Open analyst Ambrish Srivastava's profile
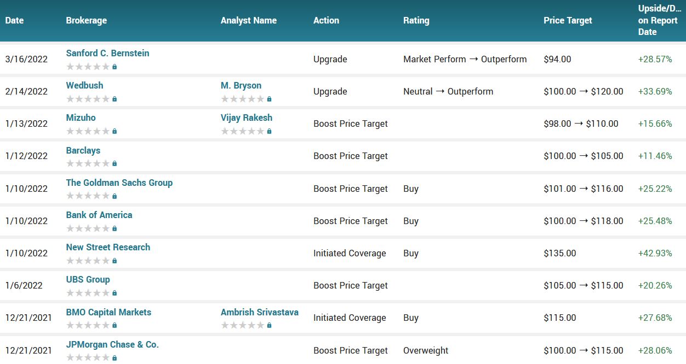The width and height of the screenshot is (686, 364). click(x=260, y=312)
